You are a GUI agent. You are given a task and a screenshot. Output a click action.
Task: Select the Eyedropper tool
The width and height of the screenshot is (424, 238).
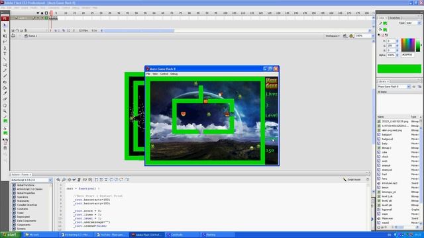[x=5, y=93]
